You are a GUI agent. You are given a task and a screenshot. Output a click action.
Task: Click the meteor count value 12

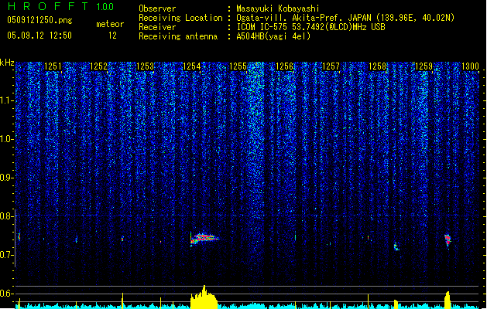tap(112, 36)
